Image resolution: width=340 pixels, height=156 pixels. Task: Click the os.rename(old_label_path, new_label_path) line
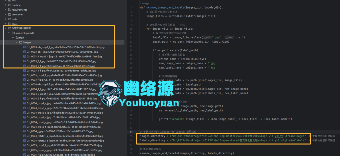[x=191, y=110]
